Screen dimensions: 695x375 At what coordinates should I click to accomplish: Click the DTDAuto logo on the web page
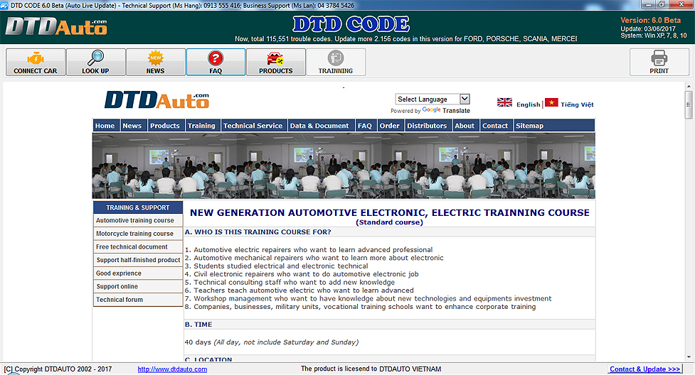coord(156,100)
